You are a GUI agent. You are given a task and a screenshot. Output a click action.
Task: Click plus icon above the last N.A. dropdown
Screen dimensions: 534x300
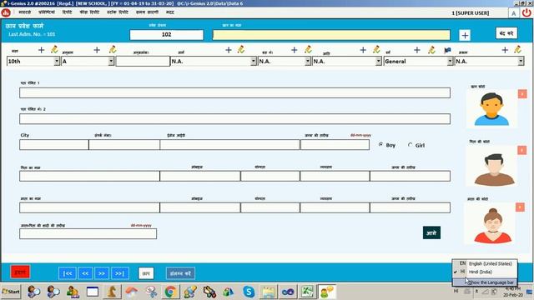[x=505, y=50]
